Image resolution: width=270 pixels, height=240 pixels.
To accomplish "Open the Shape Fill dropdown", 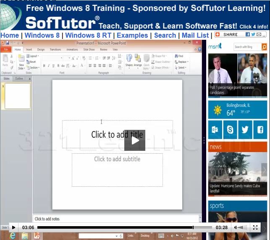I will point(159,56).
